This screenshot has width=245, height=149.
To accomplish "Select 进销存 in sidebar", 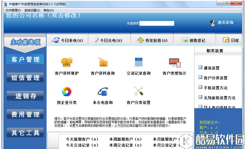I will point(25,96).
